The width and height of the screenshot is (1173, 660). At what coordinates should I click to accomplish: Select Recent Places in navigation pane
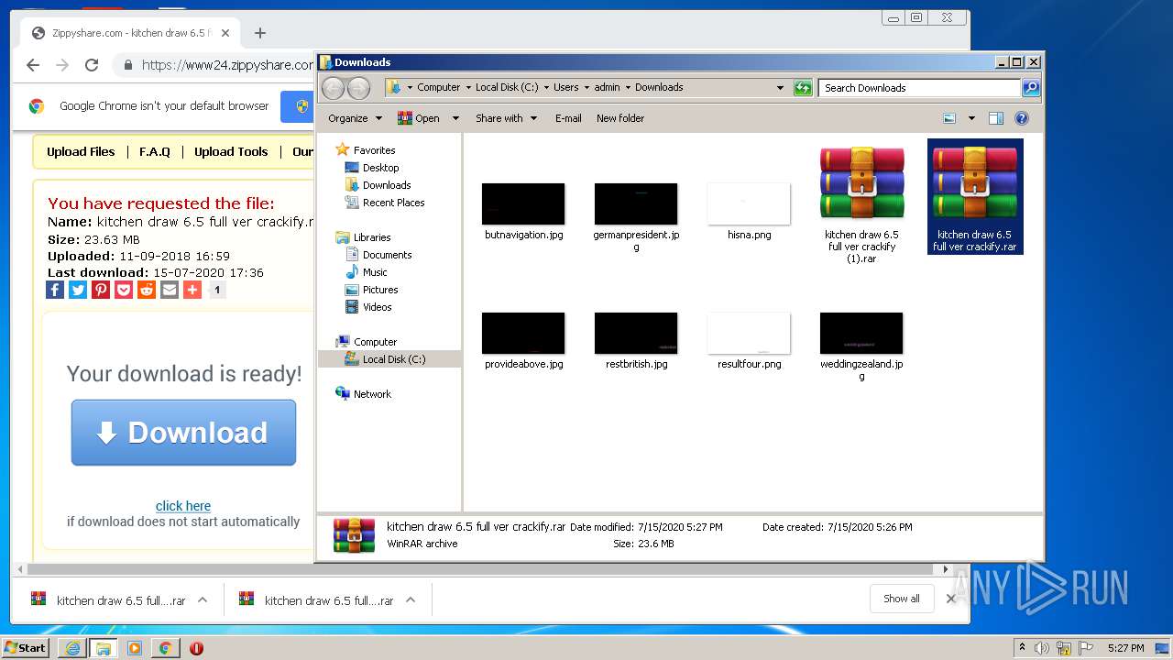tap(384, 203)
